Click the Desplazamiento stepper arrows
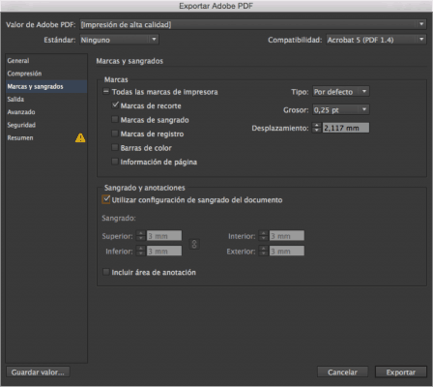This screenshot has height=387, width=433. coord(317,128)
